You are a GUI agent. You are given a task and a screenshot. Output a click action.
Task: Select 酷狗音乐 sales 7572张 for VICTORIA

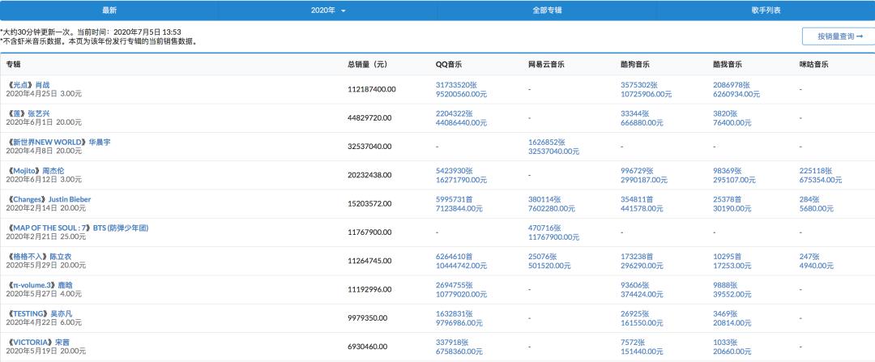632,342
